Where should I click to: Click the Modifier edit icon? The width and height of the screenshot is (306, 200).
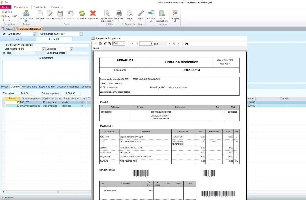[x=50, y=14]
